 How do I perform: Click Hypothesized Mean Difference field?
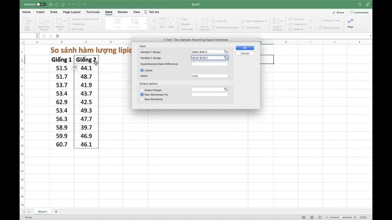pyautogui.click(x=209, y=64)
